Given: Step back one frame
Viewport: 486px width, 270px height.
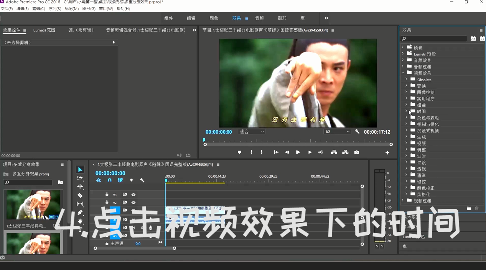Looking at the screenshot, I should coord(287,152).
